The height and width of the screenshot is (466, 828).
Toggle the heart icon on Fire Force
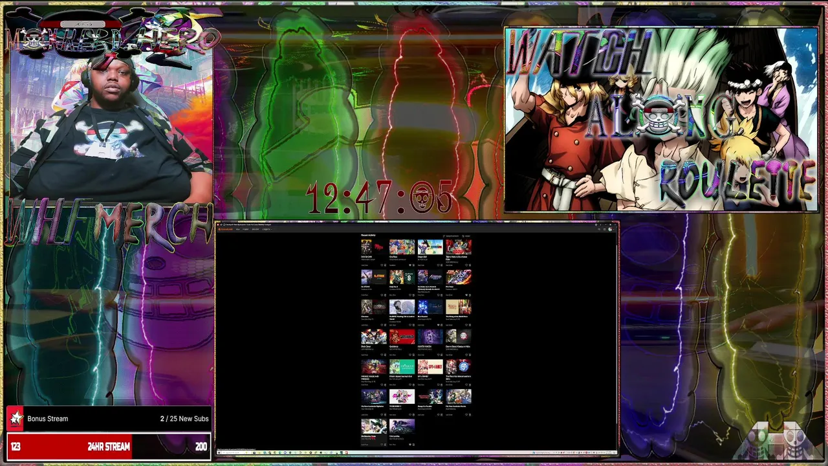point(466,295)
